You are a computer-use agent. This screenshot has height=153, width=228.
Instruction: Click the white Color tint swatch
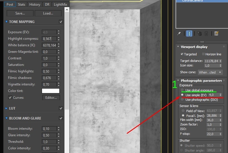click(x=51, y=91)
